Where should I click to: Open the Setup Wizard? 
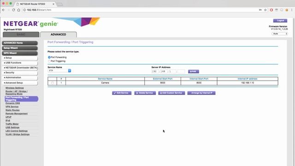pos(20,48)
